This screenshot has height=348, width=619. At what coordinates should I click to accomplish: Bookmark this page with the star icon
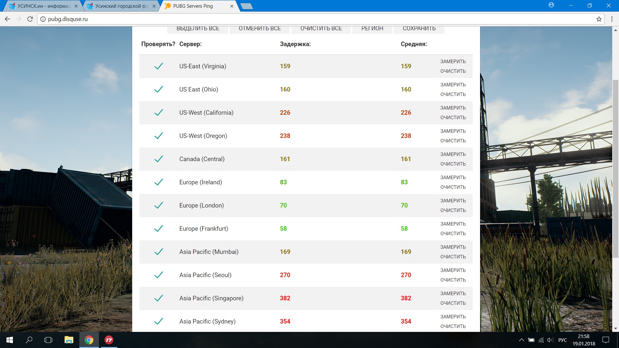[x=599, y=19]
